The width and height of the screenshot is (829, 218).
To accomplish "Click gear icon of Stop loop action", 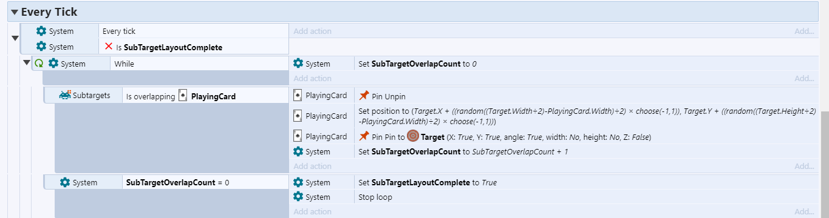I will (298, 197).
